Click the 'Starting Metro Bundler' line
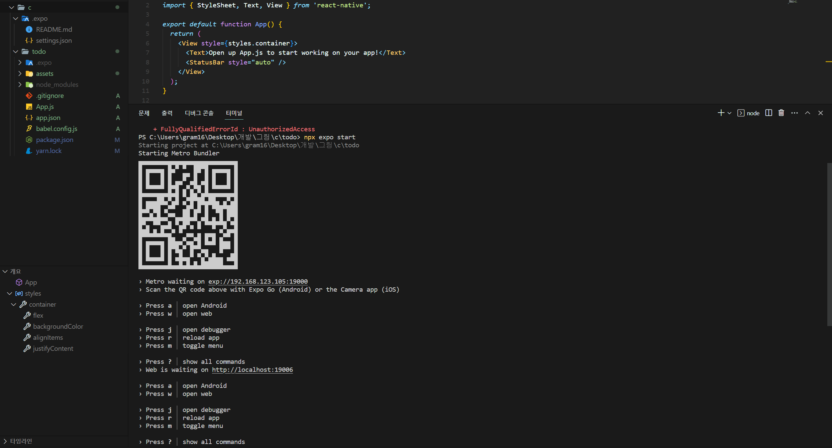Viewport: 832px width, 448px height. tap(179, 153)
